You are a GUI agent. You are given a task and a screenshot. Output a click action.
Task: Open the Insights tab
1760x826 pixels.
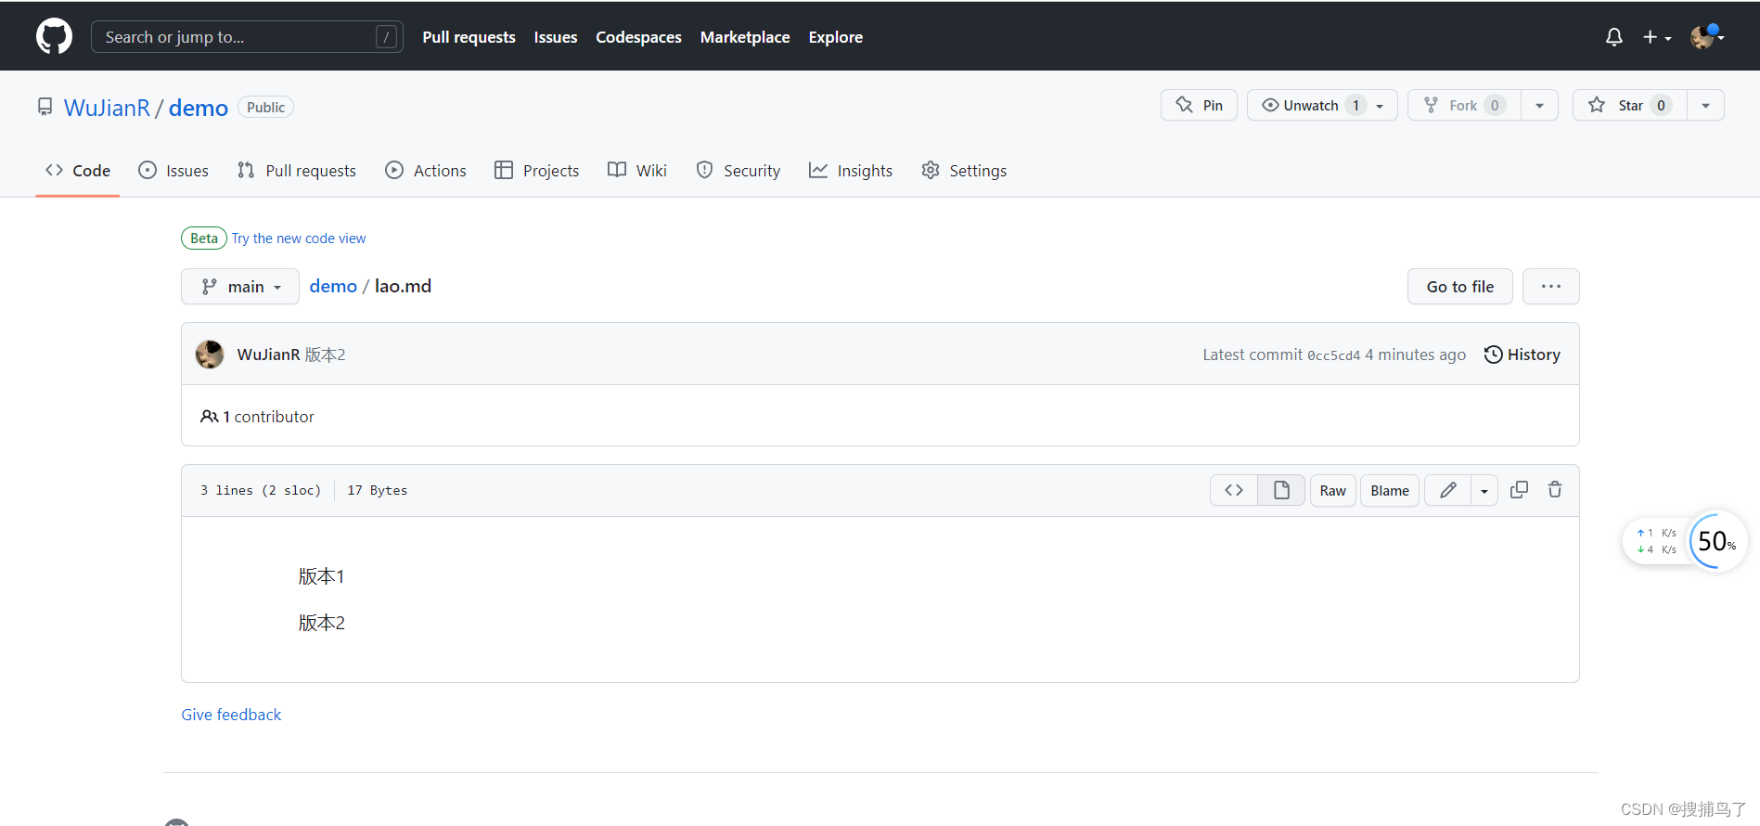coord(851,171)
